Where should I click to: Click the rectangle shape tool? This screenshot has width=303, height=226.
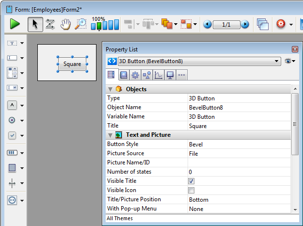[x=13, y=168]
